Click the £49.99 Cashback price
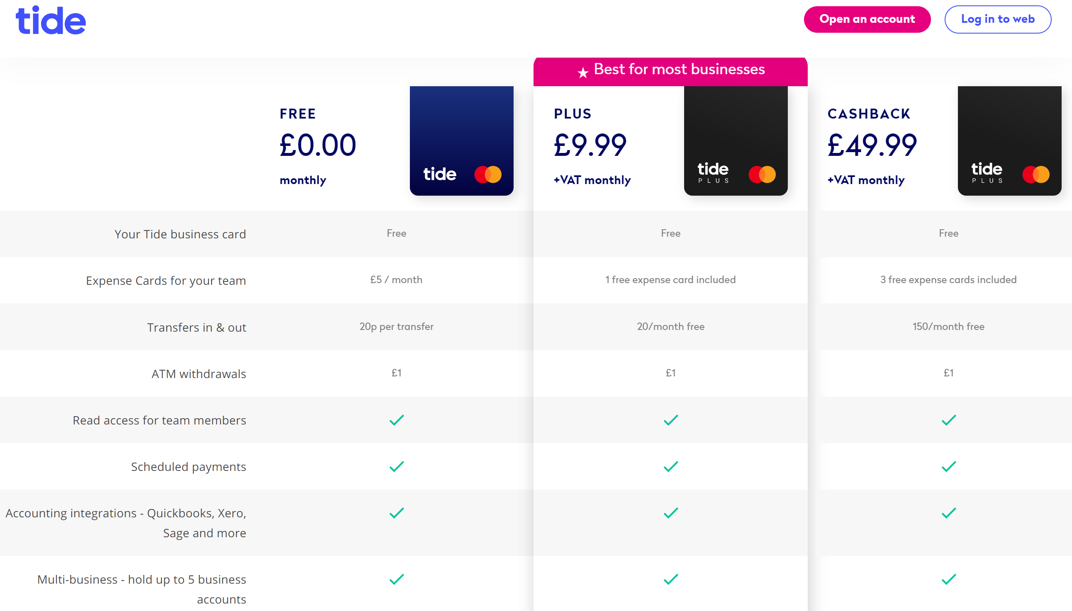The width and height of the screenshot is (1072, 611). coord(872,145)
